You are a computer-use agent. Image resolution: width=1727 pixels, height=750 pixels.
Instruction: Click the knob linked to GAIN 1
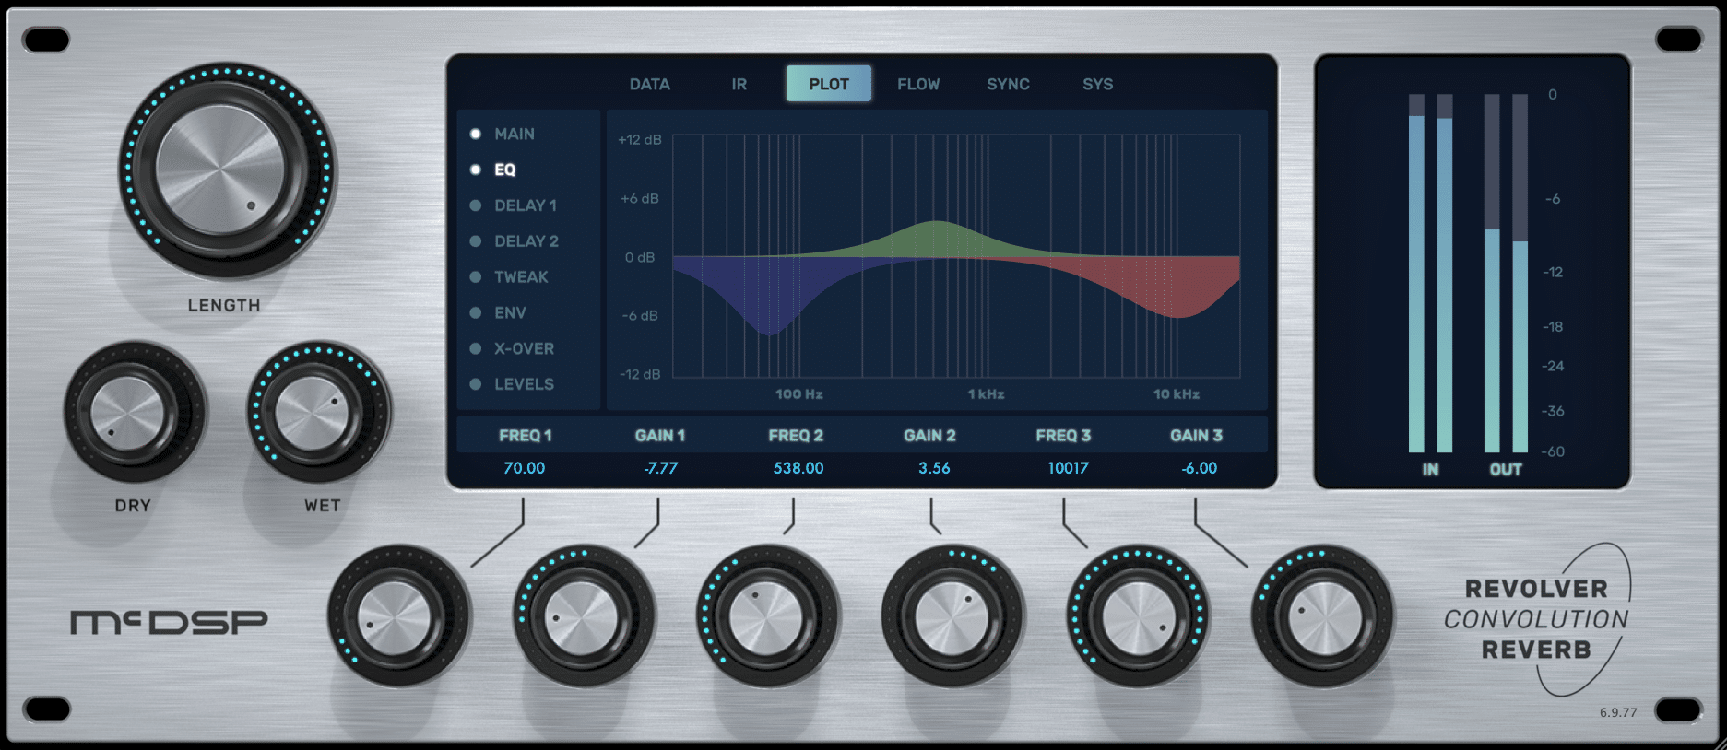[582, 616]
